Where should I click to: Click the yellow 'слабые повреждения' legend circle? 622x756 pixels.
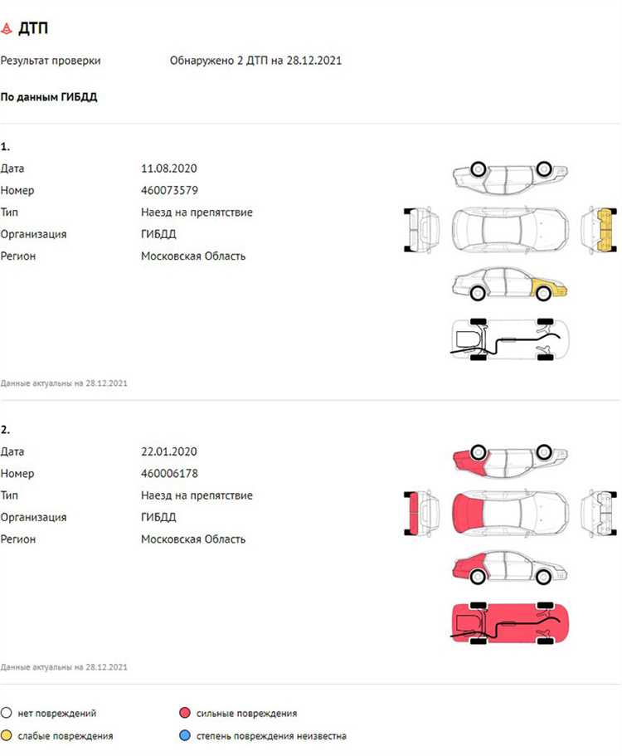tap(7, 736)
